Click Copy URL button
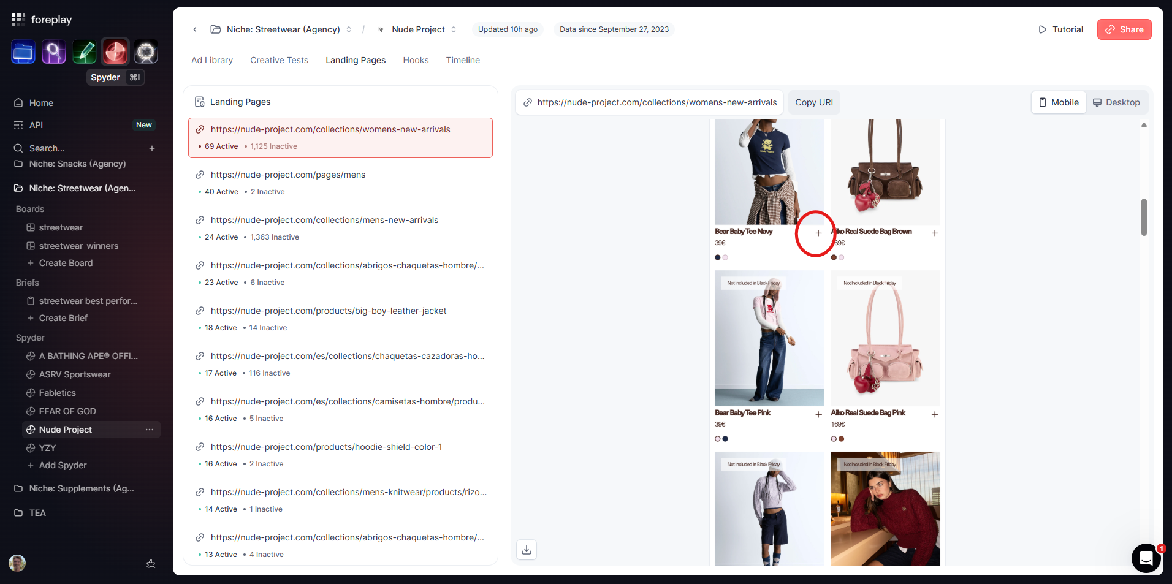Viewport: 1172px width, 584px height. coord(815,102)
